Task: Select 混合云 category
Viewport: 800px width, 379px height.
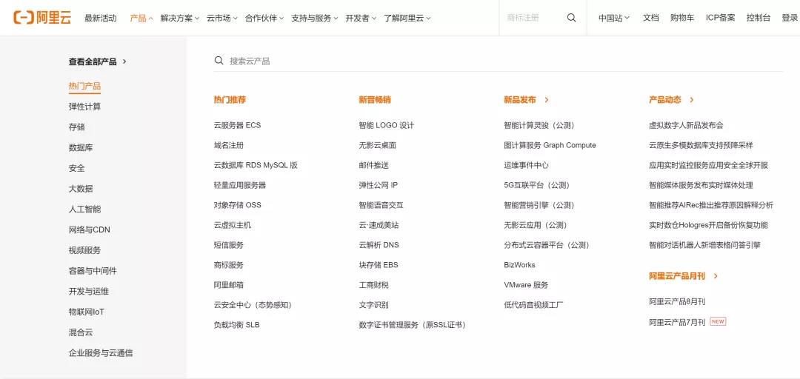Action: [x=81, y=332]
